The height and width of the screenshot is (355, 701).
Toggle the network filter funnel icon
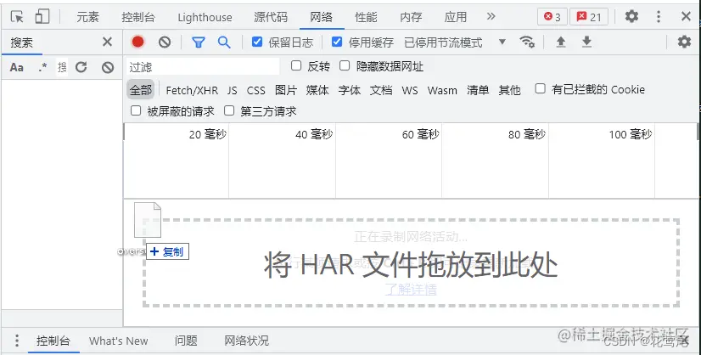click(x=198, y=42)
